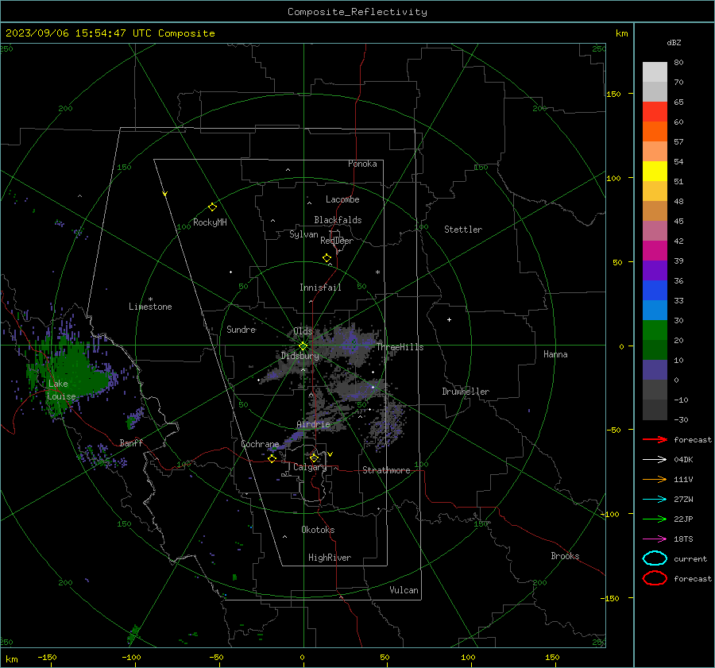Click the slate swatch between 10 and 0
The image size is (715, 668).
[x=655, y=370]
